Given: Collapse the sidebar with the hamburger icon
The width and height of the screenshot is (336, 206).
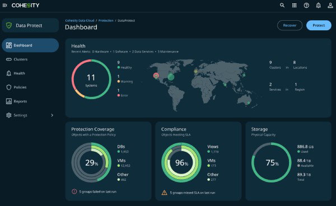Looking at the screenshot, I should click(4, 6).
